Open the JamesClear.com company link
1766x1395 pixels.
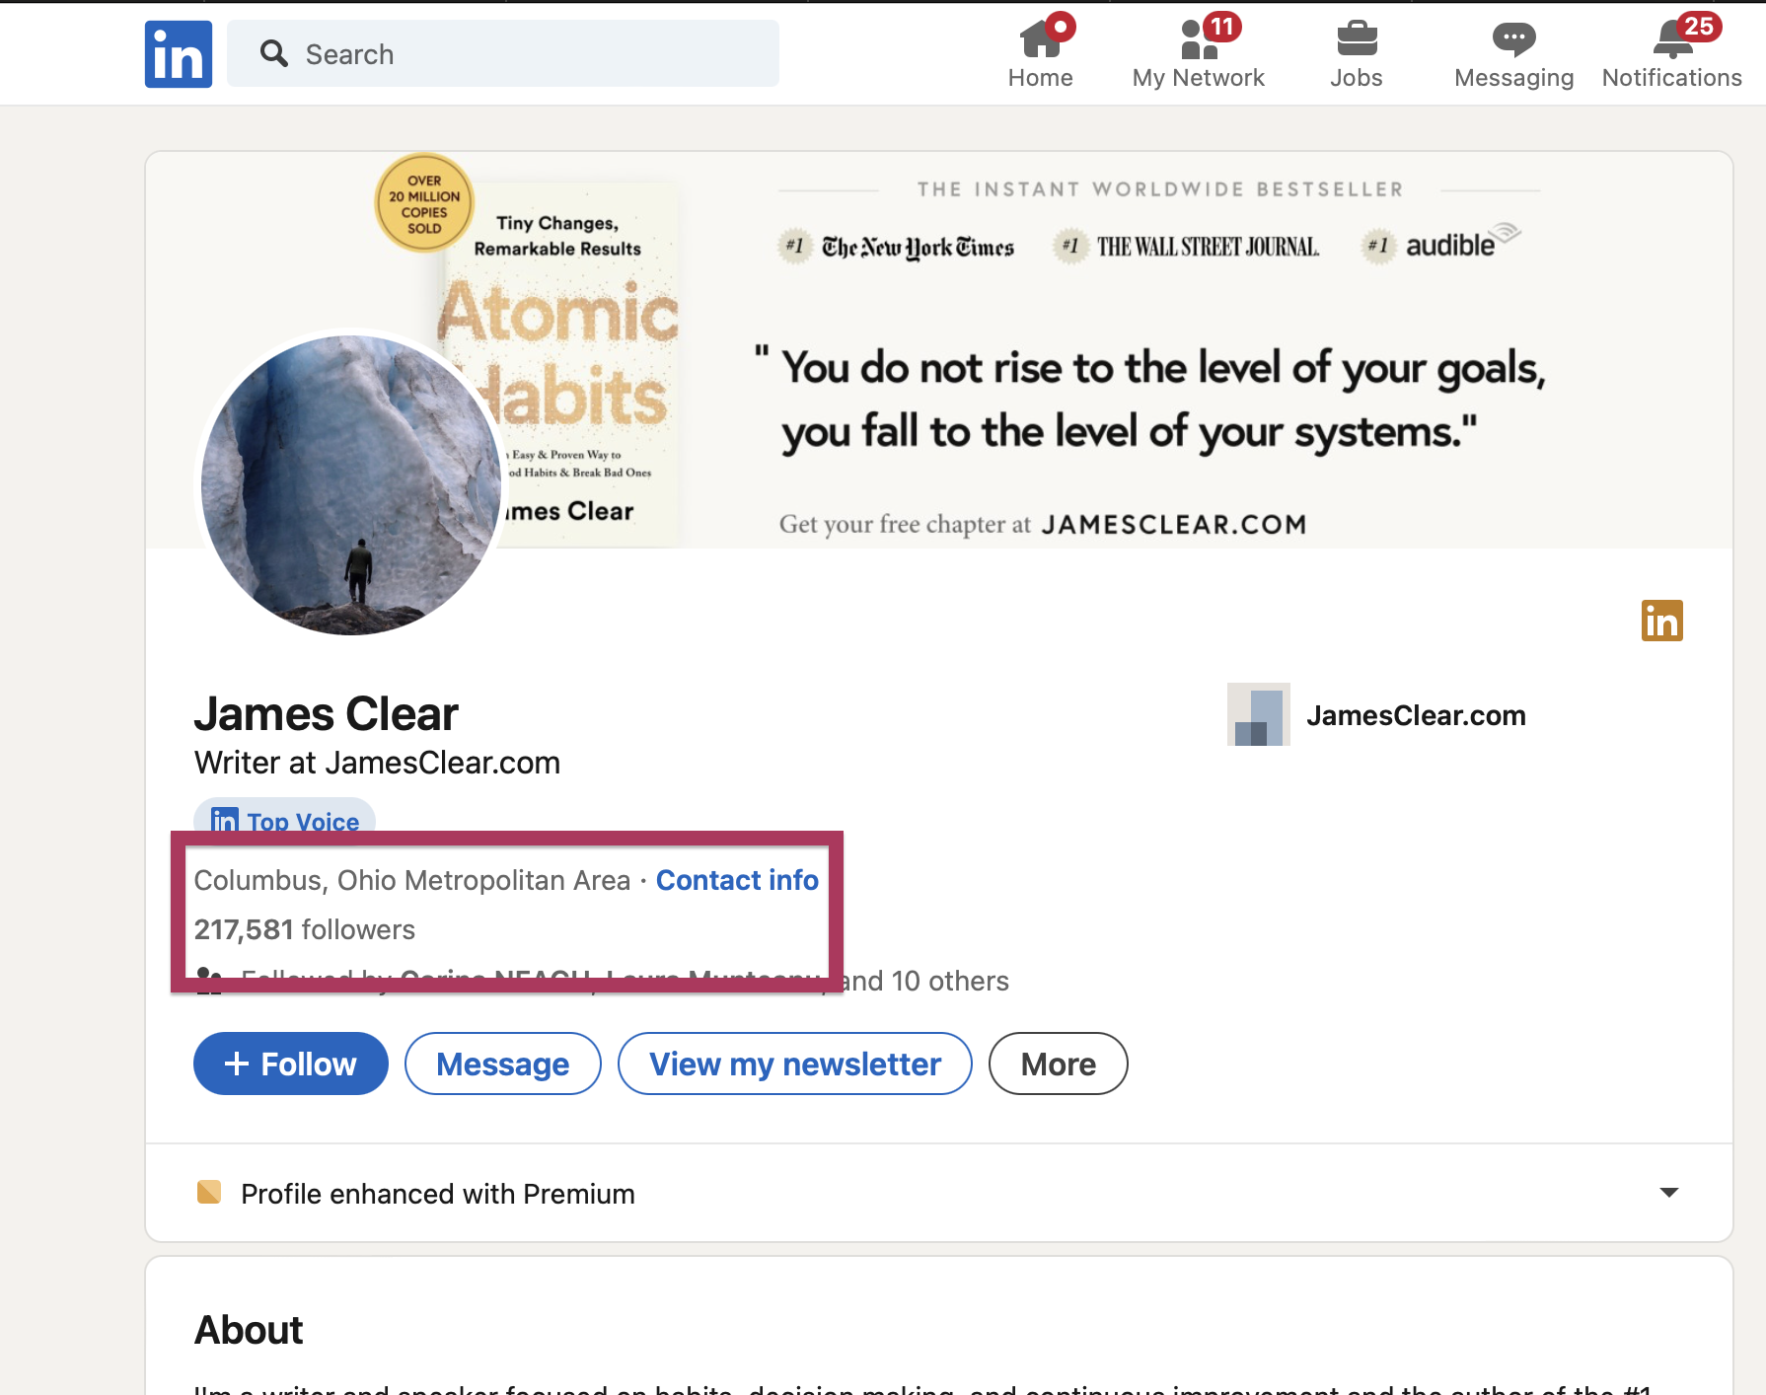pyautogui.click(x=1416, y=715)
